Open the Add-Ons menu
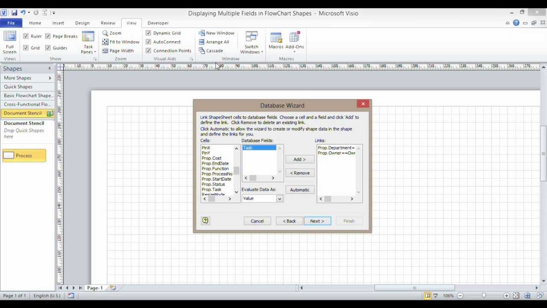The image size is (547, 308). tap(294, 42)
